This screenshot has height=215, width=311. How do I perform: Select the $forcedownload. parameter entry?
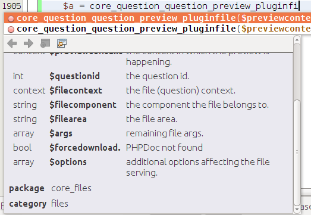pos(85,148)
